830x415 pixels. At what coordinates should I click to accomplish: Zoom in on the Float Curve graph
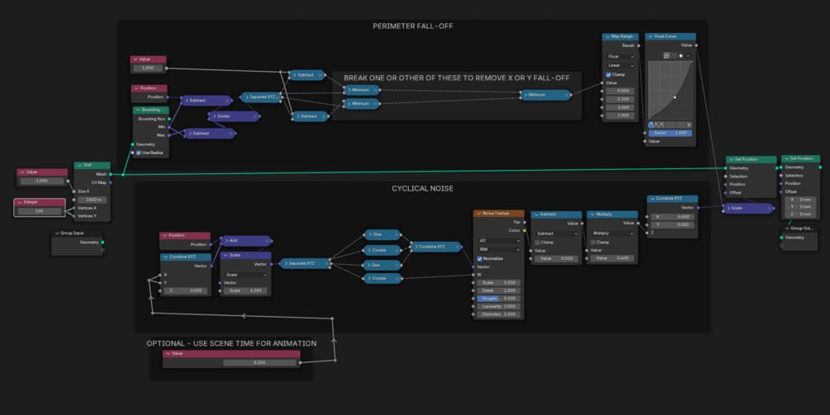coord(666,55)
